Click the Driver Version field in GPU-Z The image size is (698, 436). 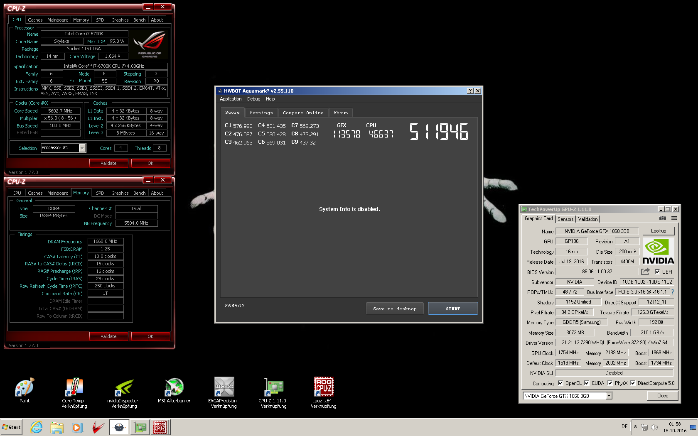click(614, 343)
